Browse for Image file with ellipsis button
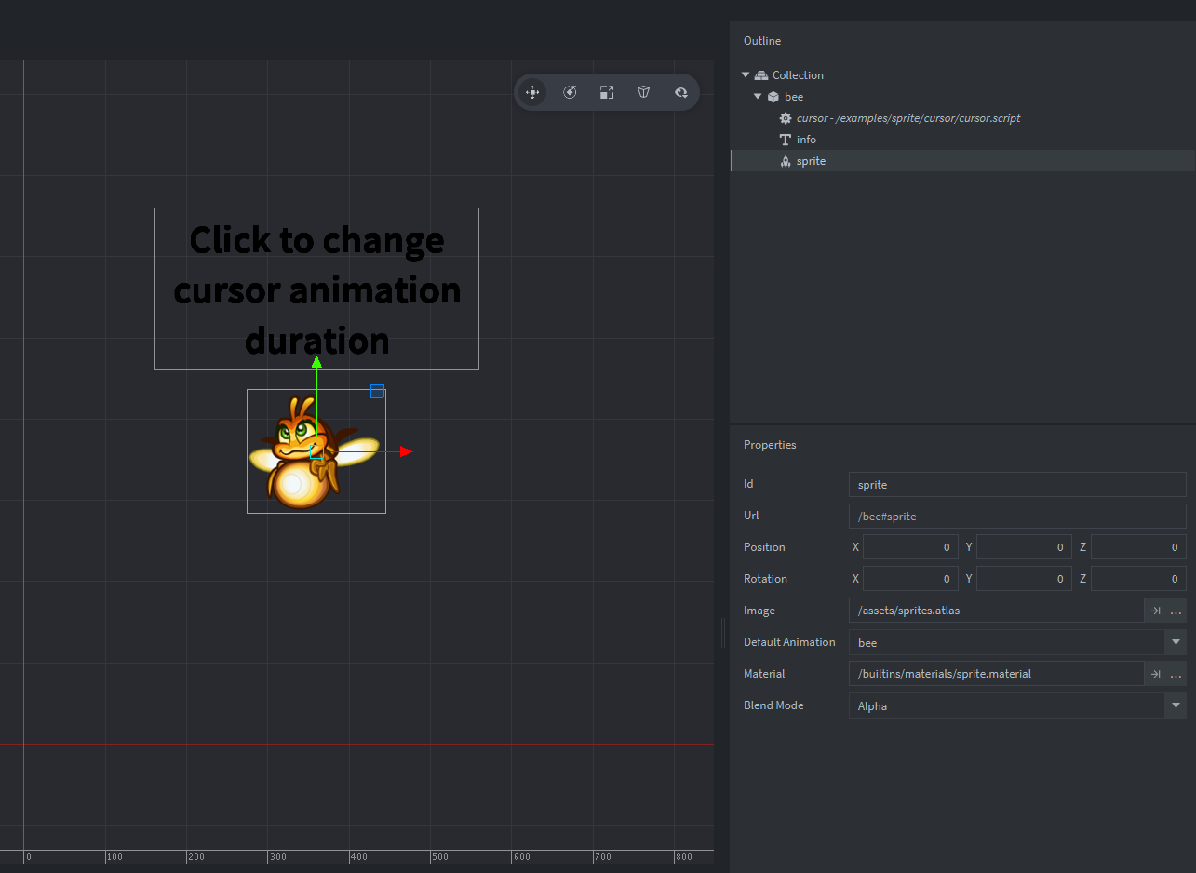Screen dimensions: 1196x873 click(1176, 611)
